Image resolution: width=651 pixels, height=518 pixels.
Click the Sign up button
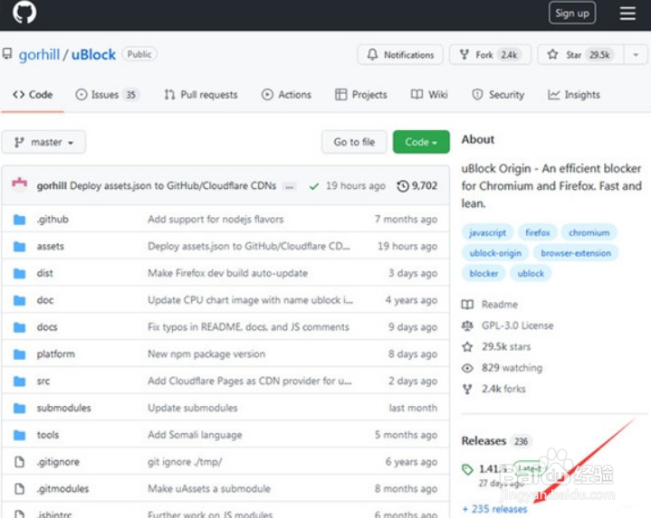pos(572,14)
